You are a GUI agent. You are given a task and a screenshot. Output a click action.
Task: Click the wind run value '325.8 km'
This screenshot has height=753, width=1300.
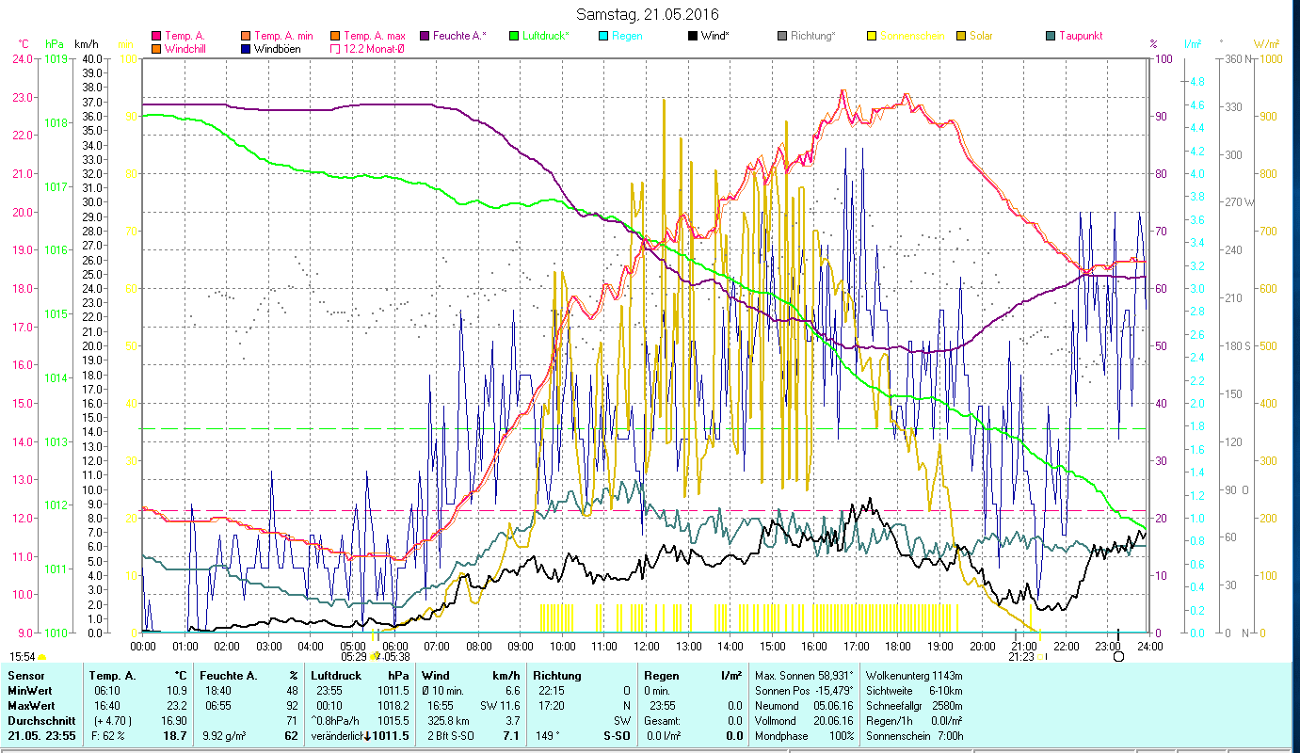click(x=446, y=720)
